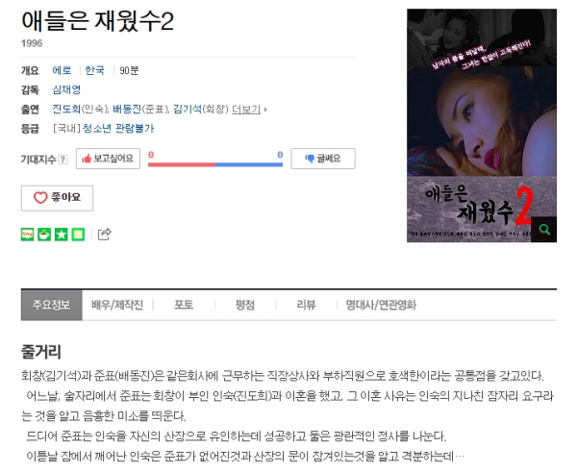Toggle the 보고싶어요 thumbs-up button
This screenshot has height=472, width=577.
tap(108, 159)
